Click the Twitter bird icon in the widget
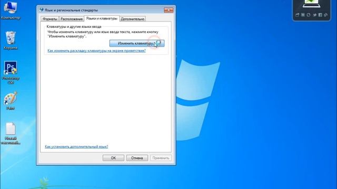The image size is (337, 189). [x=315, y=15]
